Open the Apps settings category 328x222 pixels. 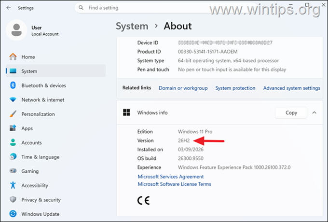(56, 128)
